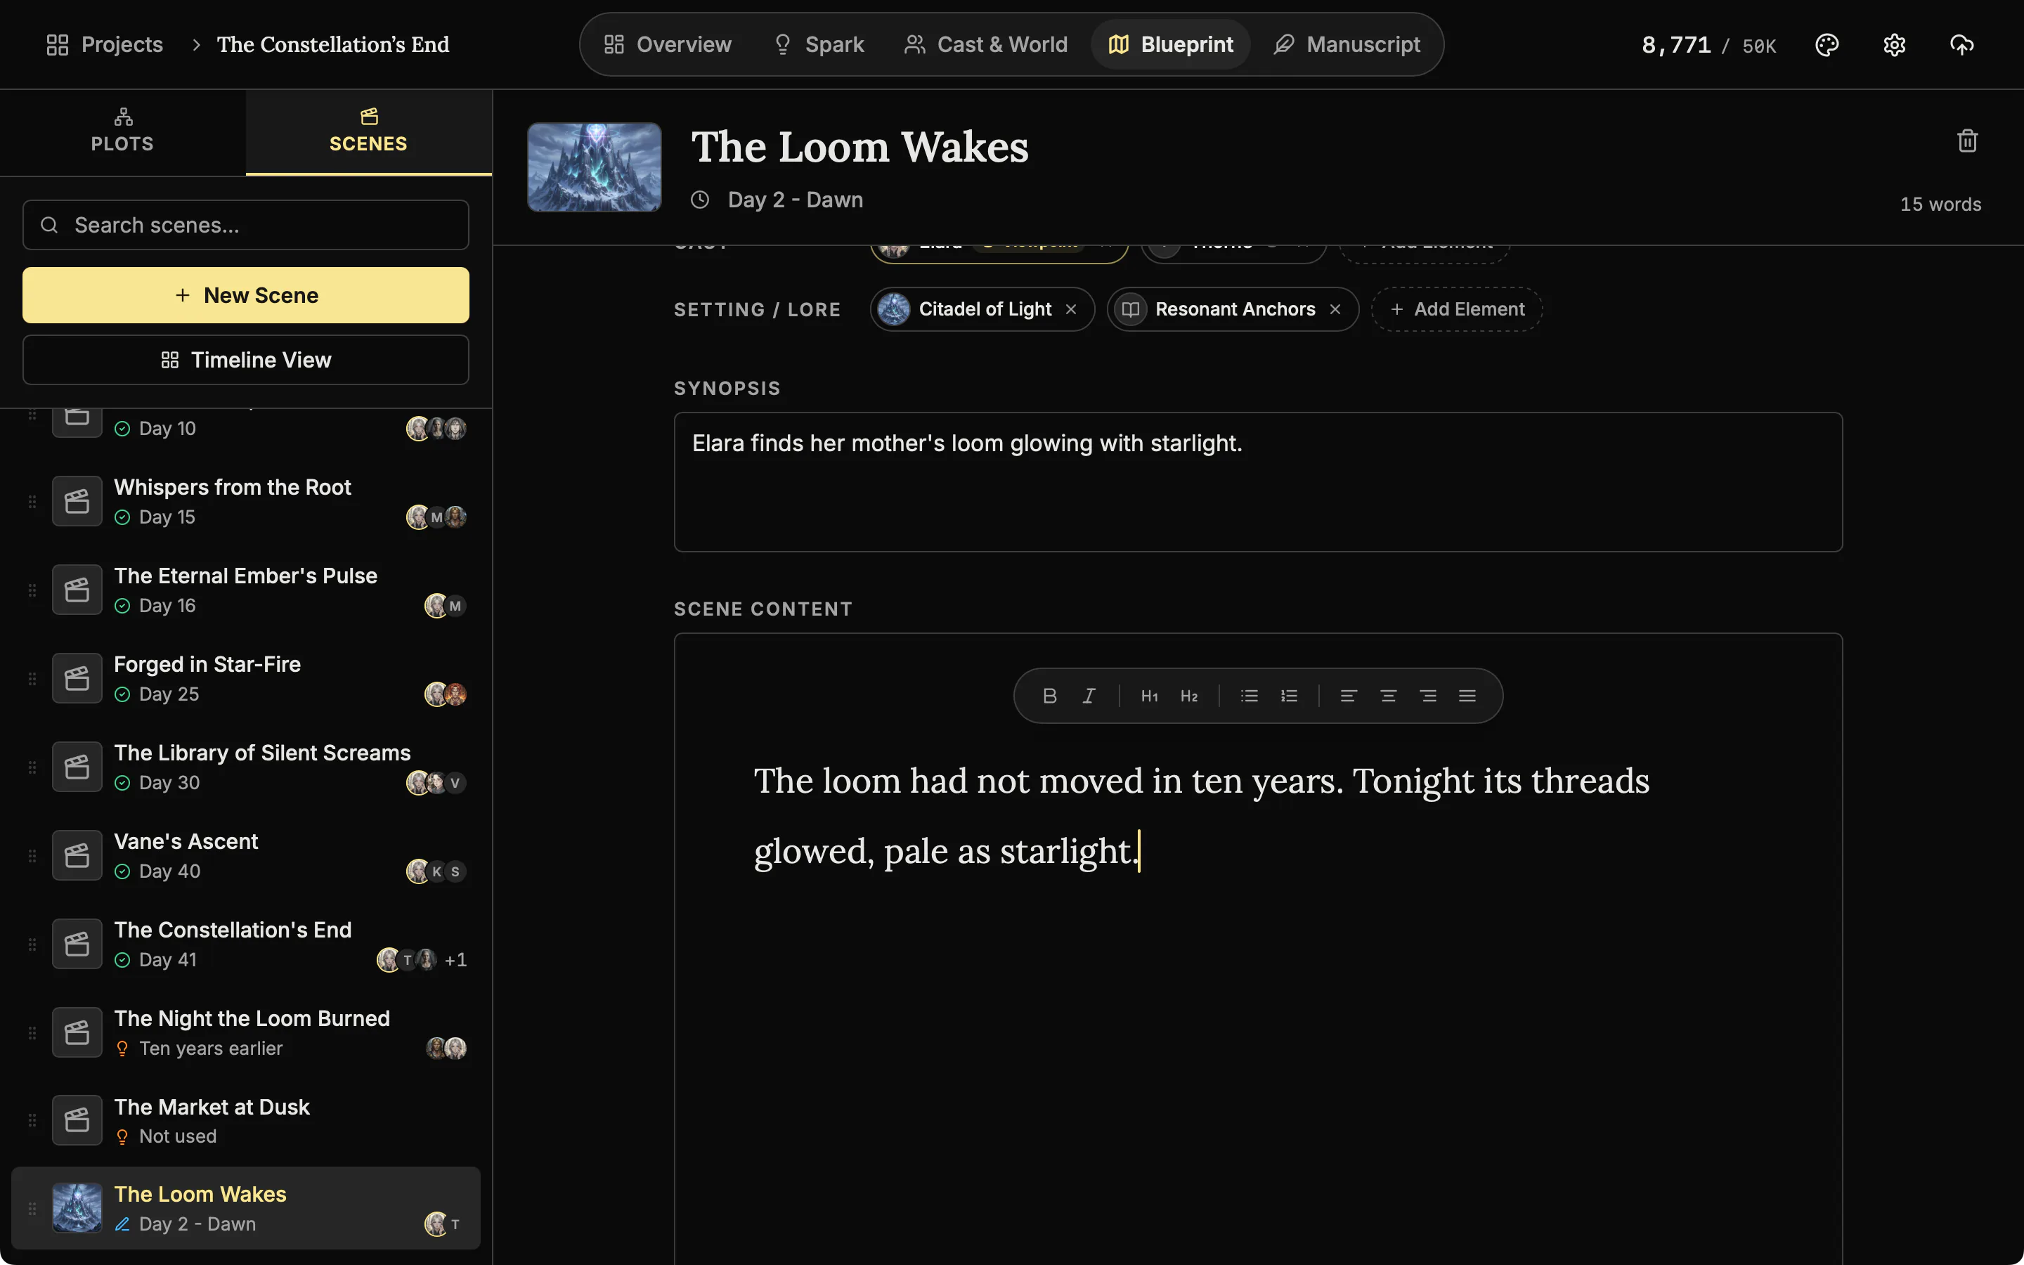The width and height of the screenshot is (2024, 1265).
Task: Open Forged in Star-Fire scene
Action: [x=246, y=678]
